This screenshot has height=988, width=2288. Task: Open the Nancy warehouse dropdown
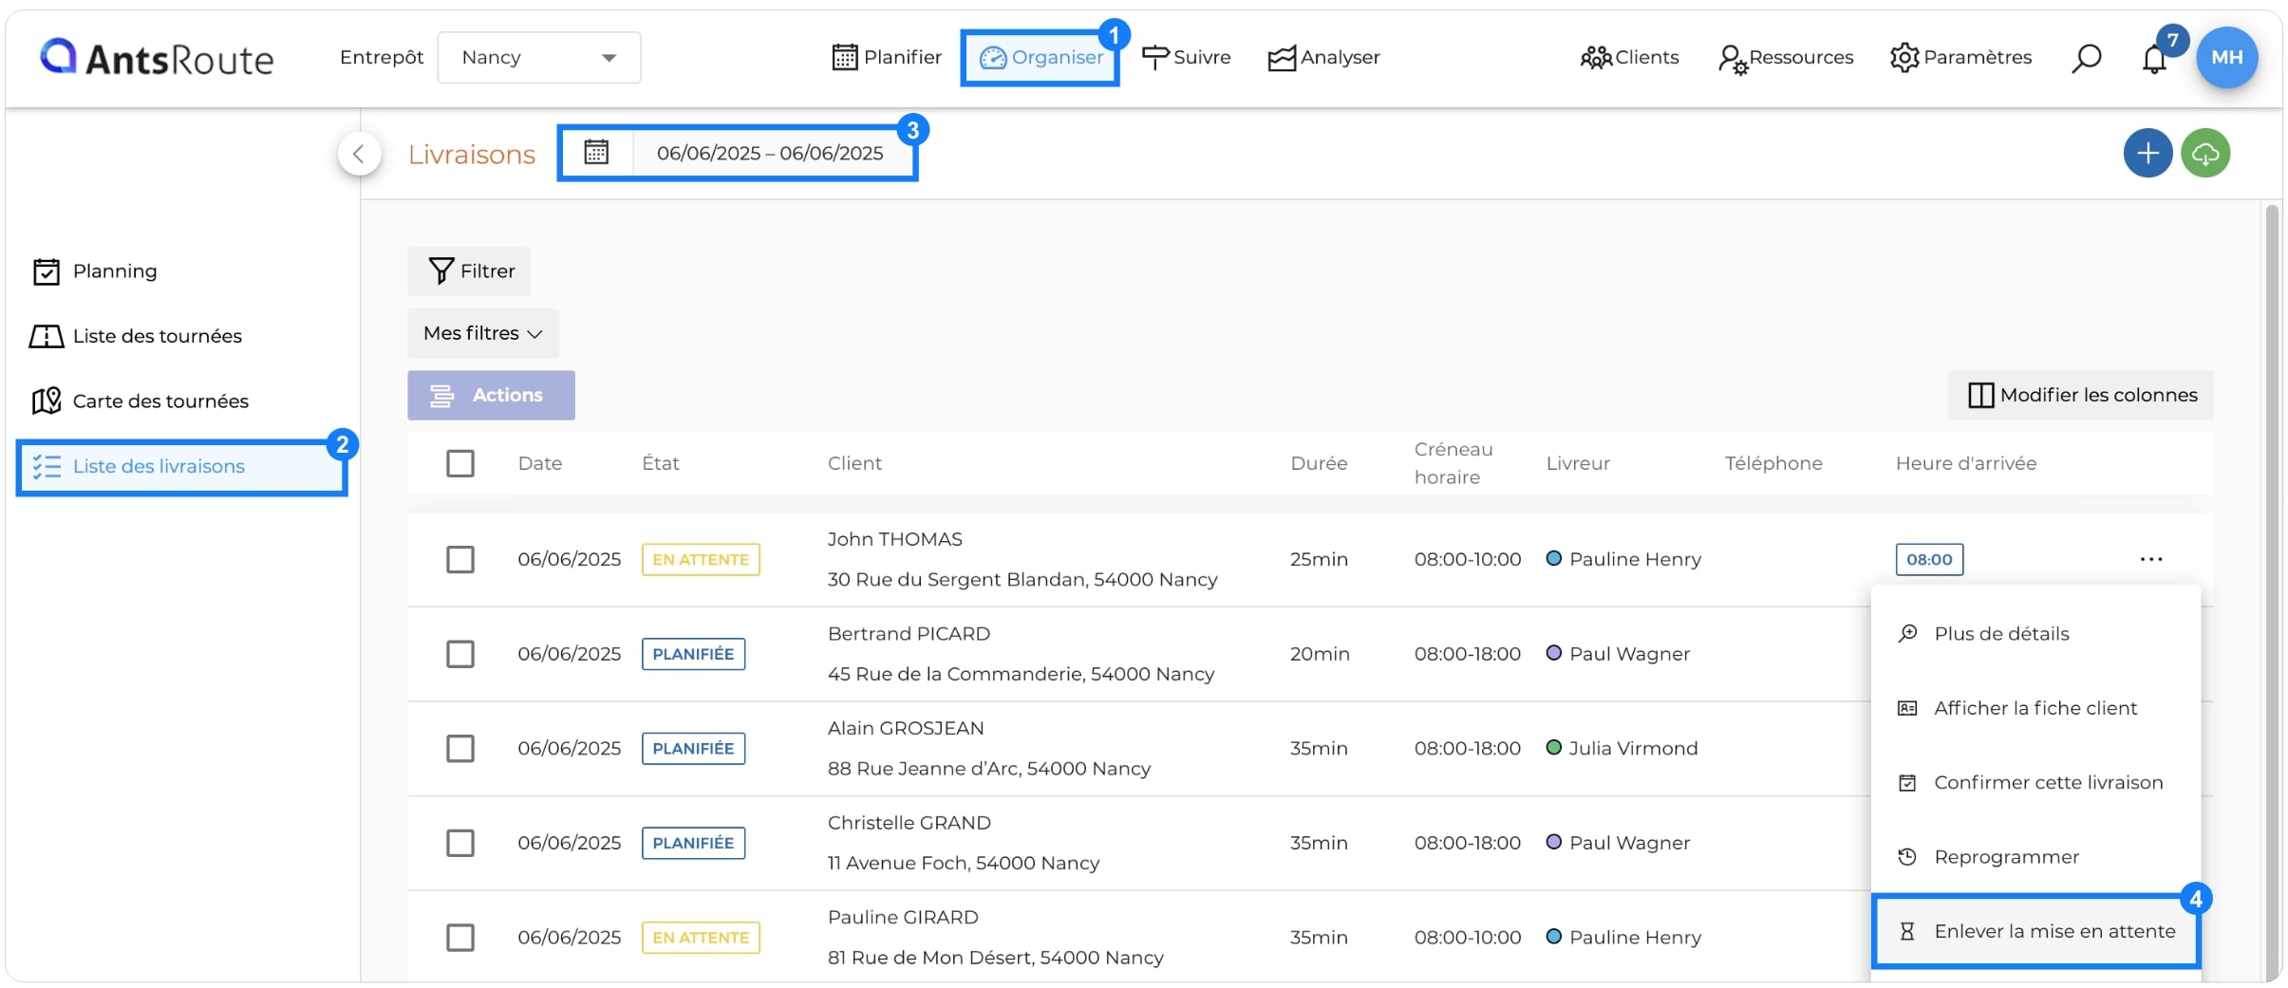(x=539, y=58)
